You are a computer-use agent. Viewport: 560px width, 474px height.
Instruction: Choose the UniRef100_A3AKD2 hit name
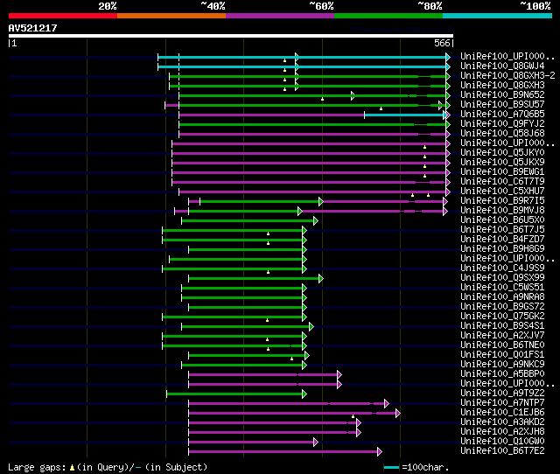point(502,422)
